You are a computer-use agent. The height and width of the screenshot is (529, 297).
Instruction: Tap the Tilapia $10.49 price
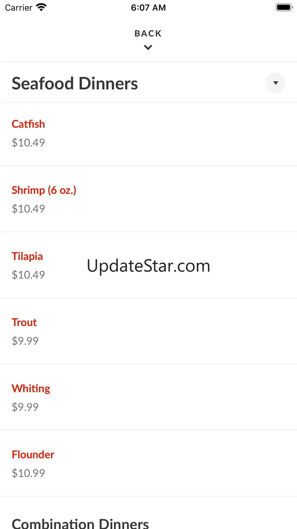(x=28, y=275)
